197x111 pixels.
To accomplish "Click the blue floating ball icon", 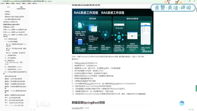I will tap(182, 103).
